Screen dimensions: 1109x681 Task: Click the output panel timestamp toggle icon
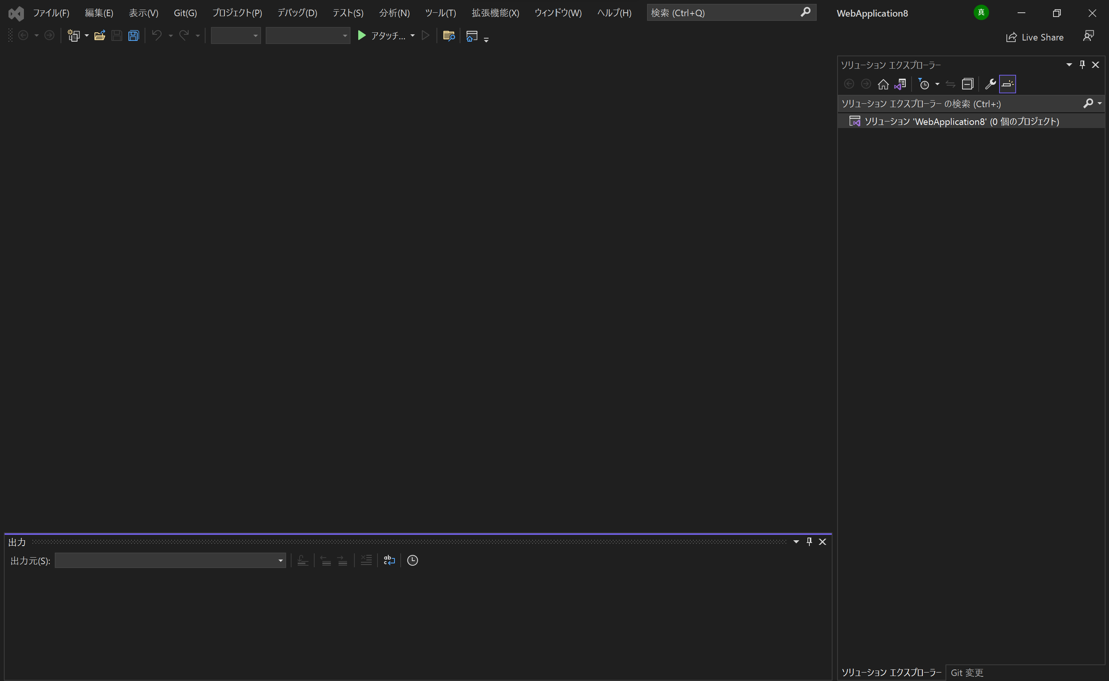tap(413, 561)
